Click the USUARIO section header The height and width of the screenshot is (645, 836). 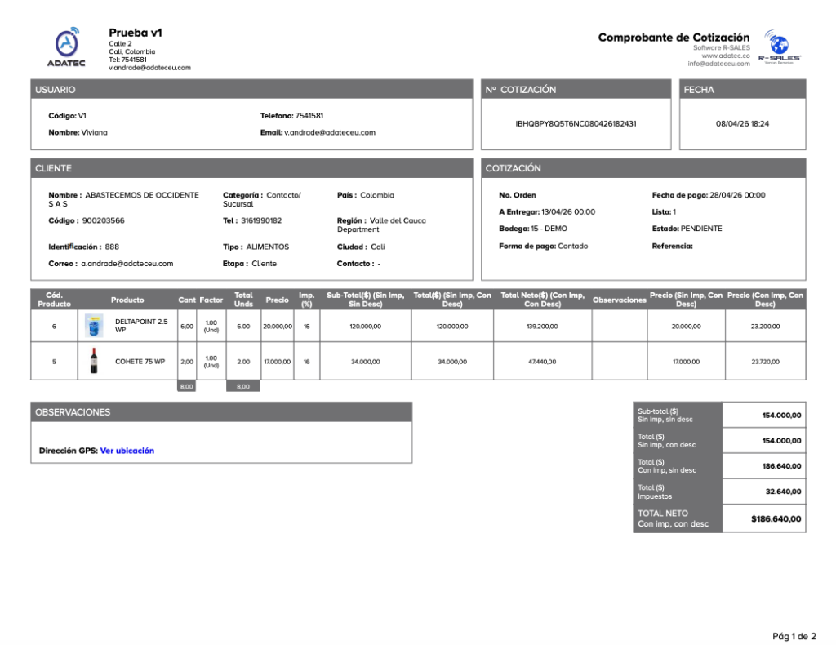pyautogui.click(x=251, y=90)
